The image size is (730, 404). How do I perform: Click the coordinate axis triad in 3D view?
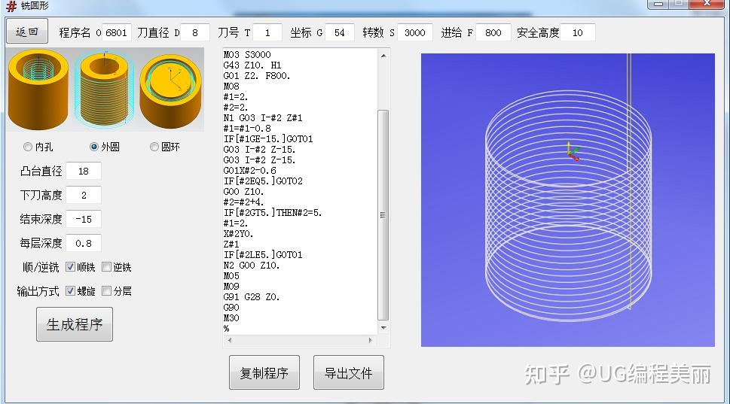pos(573,151)
